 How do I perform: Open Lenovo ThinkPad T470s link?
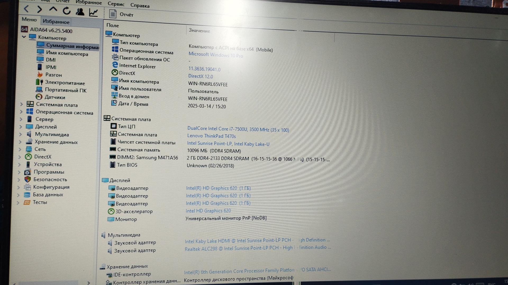point(211,136)
